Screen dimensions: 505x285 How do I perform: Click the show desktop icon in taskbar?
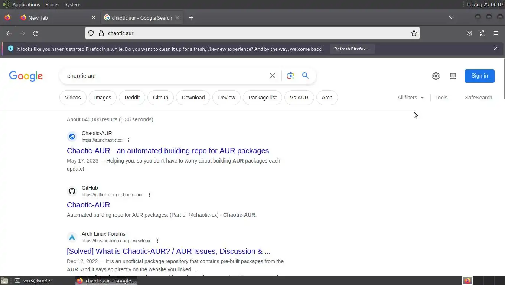coord(4,281)
